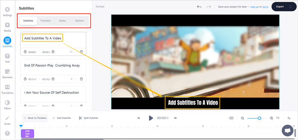Delete the 'Add Subtitles To A Video' subtitle
Image resolution: width=298 pixels, height=140 pixels.
81,52
